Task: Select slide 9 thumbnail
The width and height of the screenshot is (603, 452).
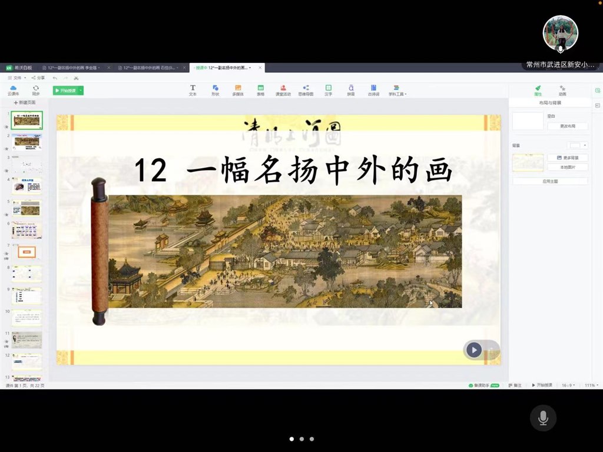Action: 26,296
